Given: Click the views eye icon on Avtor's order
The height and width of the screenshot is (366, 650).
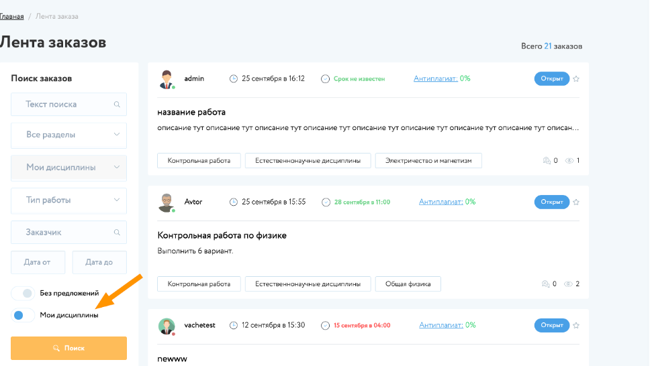Looking at the screenshot, I should (569, 284).
